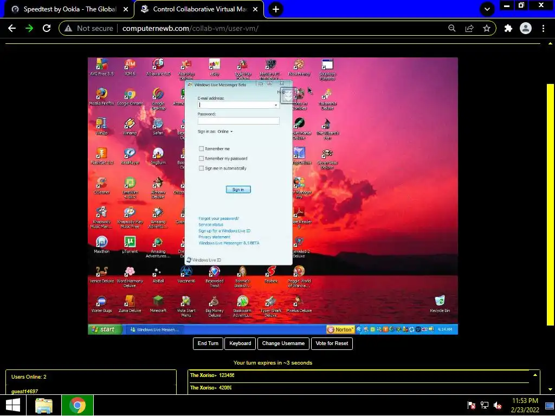The height and width of the screenshot is (416, 555).
Task: Select the Toybox desktop icon
Action: tap(271, 275)
